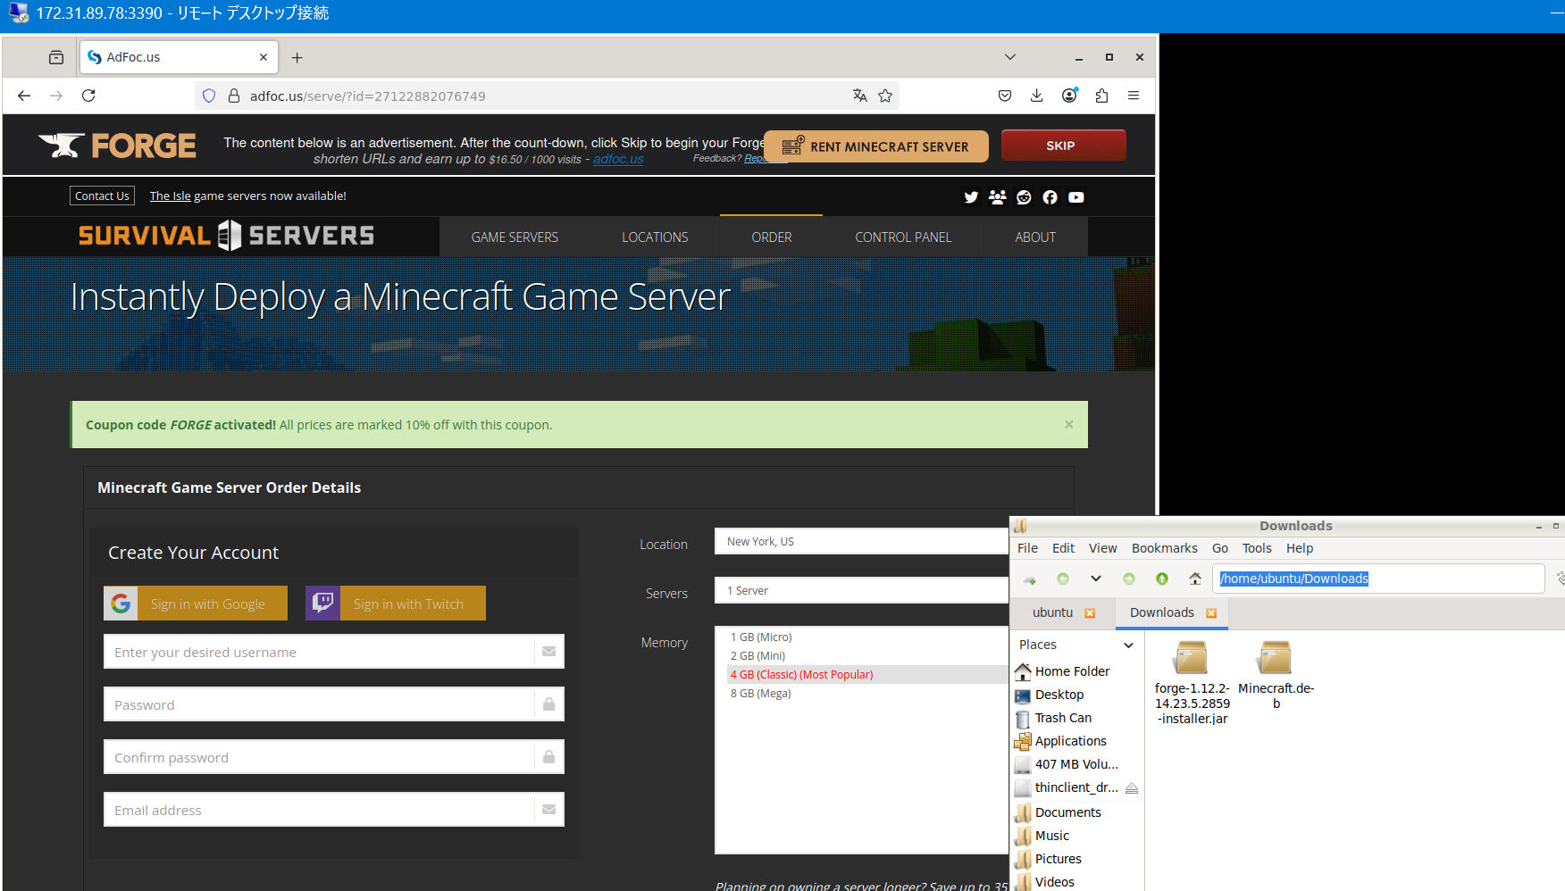Click the green back arrow in file manager

coord(1063,579)
